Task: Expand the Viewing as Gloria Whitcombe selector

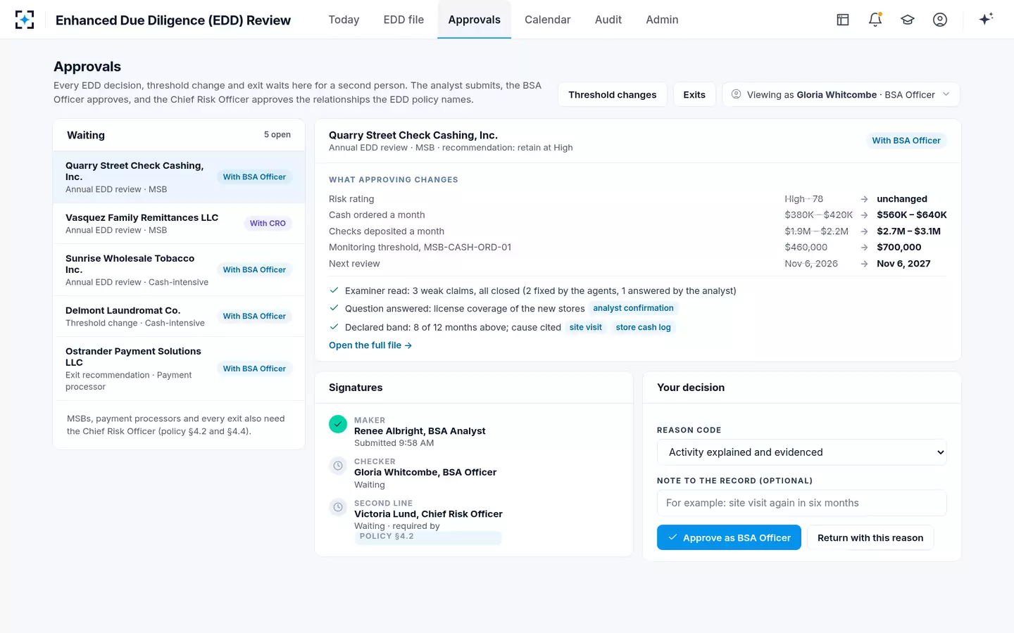Action: click(x=841, y=94)
